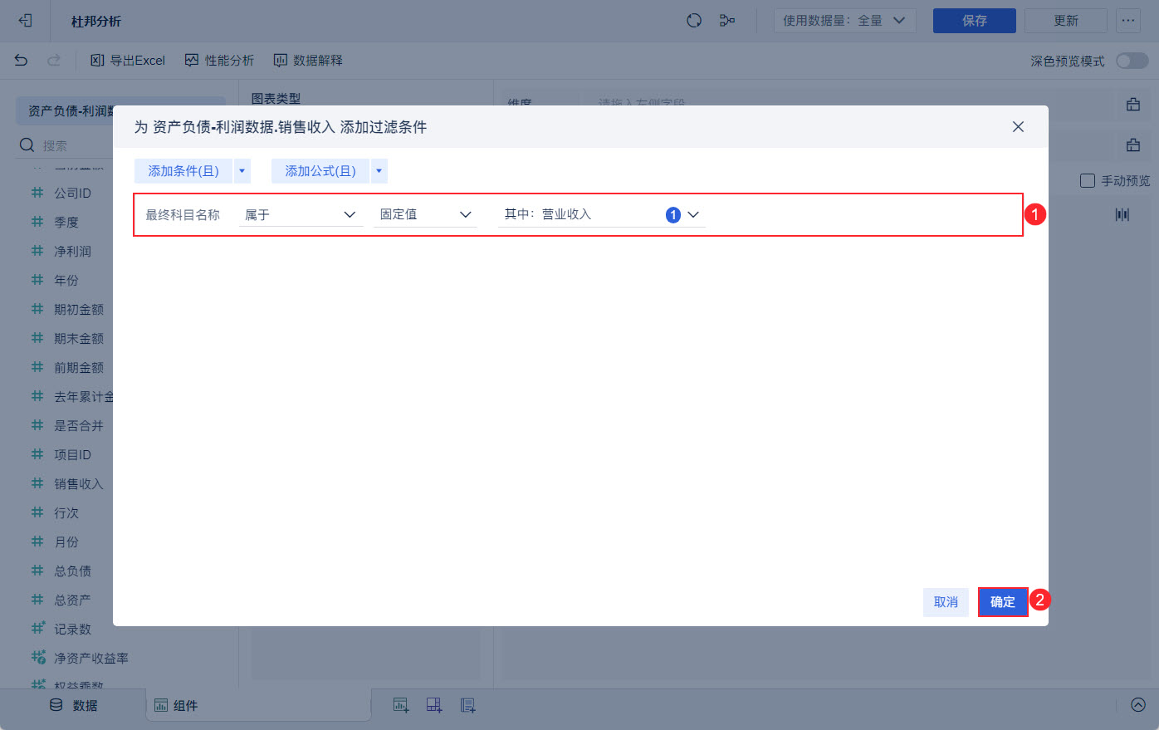Select the 项目ID field
Image resolution: width=1159 pixels, height=730 pixels.
[72, 454]
